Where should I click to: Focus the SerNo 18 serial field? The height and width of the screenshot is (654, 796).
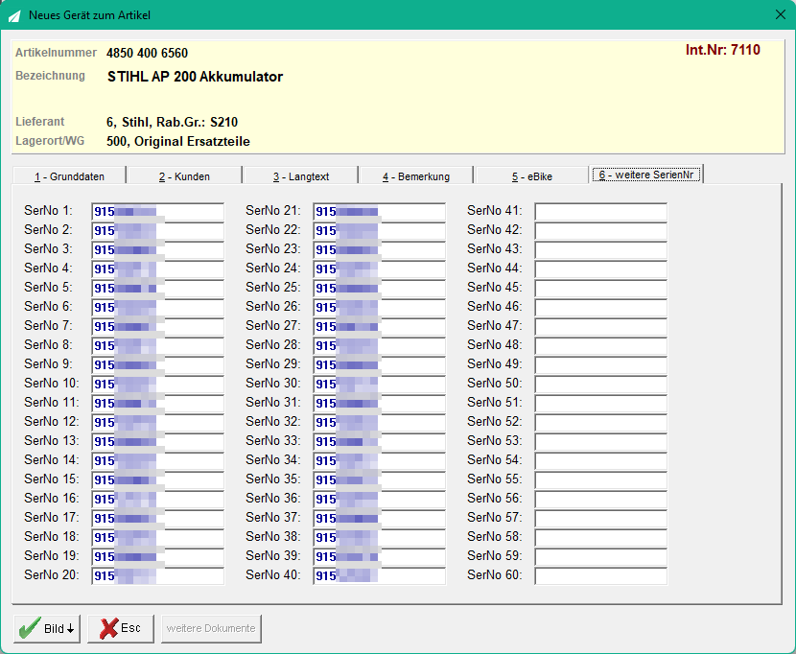[158, 538]
